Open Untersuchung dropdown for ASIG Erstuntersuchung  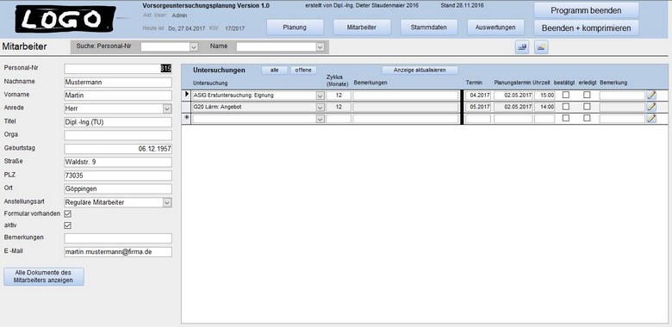click(320, 96)
